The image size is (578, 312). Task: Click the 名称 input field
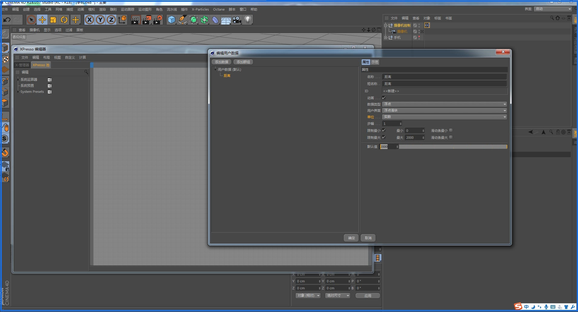pos(444,77)
